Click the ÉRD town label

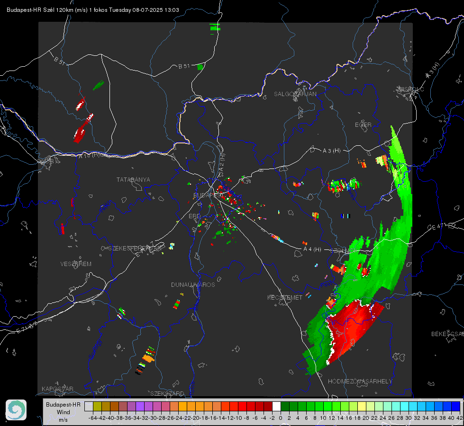click(x=194, y=216)
